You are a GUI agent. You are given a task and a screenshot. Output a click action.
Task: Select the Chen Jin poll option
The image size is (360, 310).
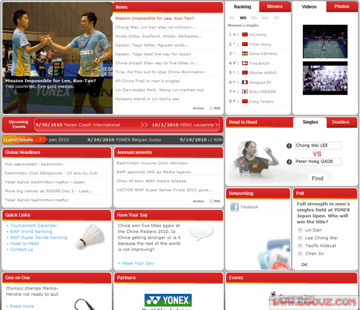pyautogui.click(x=300, y=253)
